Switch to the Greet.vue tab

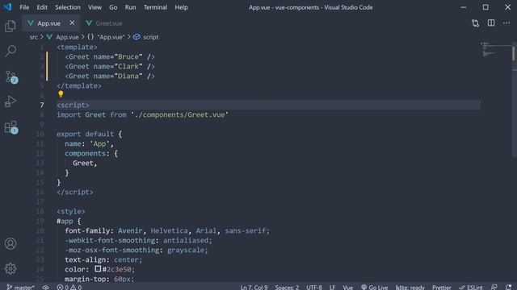click(x=104, y=23)
